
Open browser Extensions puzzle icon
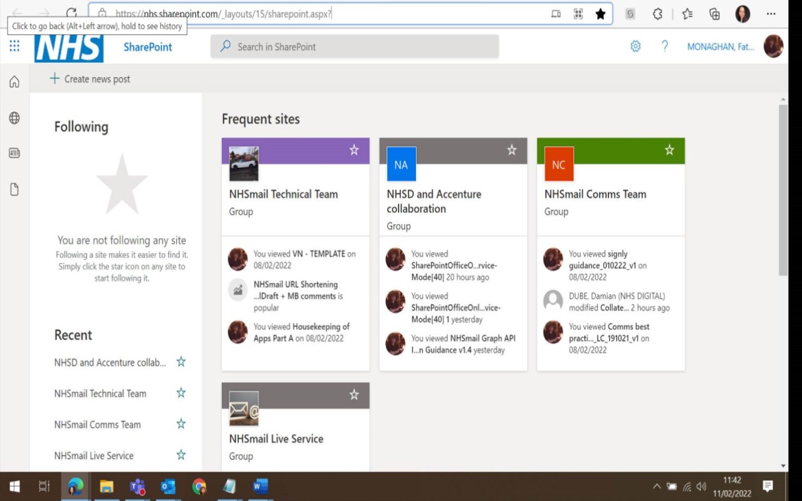[657, 14]
